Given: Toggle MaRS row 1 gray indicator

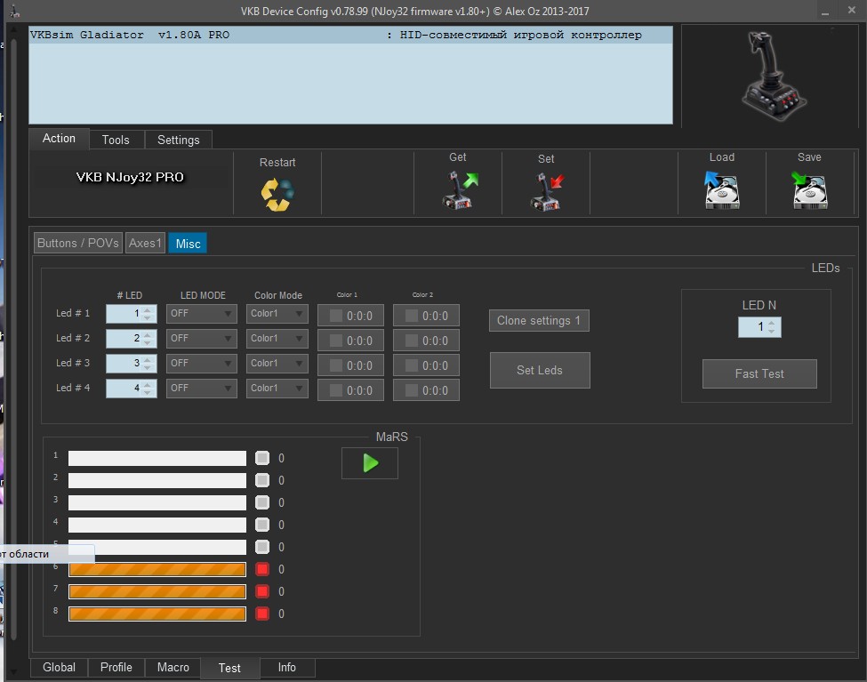Looking at the screenshot, I should click(x=262, y=458).
